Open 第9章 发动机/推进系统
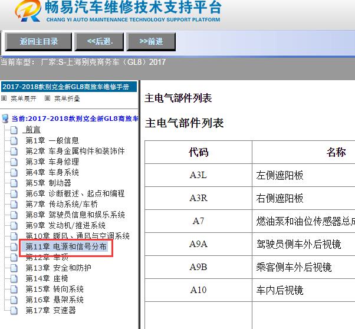The height and width of the screenshot is (329, 355). click(65, 225)
